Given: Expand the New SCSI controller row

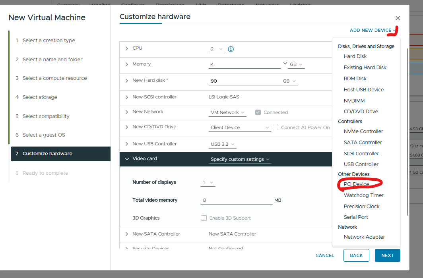Looking at the screenshot, I should [127, 97].
